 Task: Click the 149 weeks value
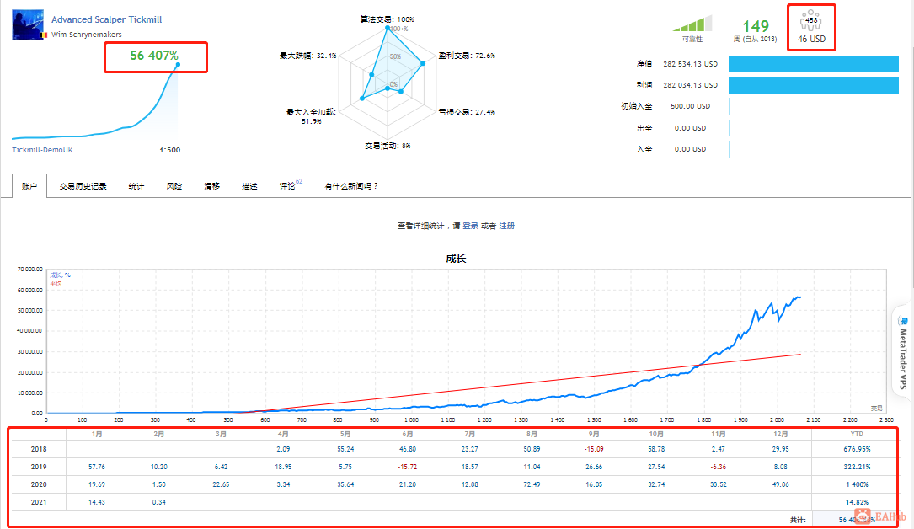pyautogui.click(x=756, y=26)
